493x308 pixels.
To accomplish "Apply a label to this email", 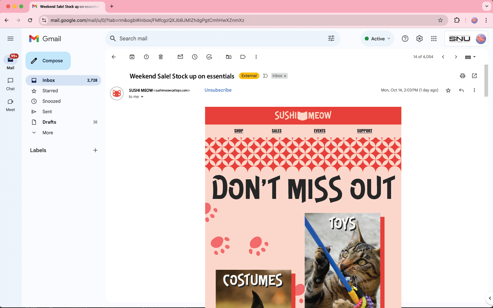I will pyautogui.click(x=243, y=57).
